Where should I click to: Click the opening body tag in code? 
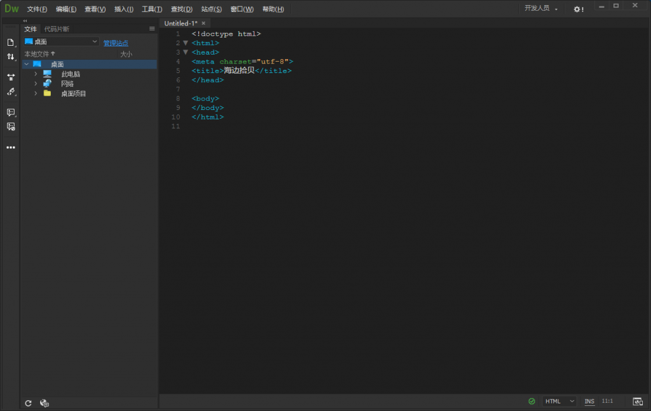(x=205, y=98)
